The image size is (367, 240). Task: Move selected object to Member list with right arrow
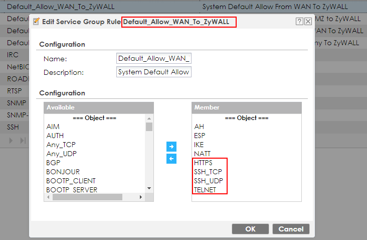[171, 147]
